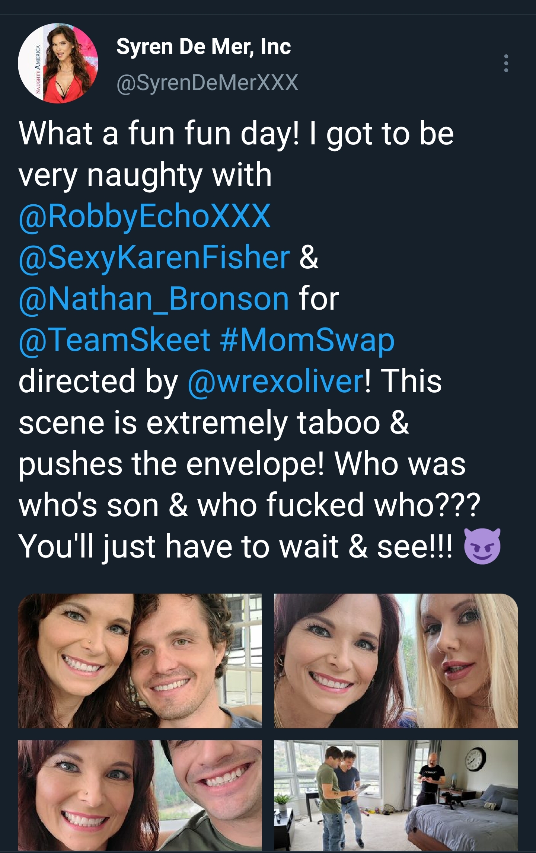Open the tweet author's profile picture
This screenshot has width=536, height=853.
[58, 63]
